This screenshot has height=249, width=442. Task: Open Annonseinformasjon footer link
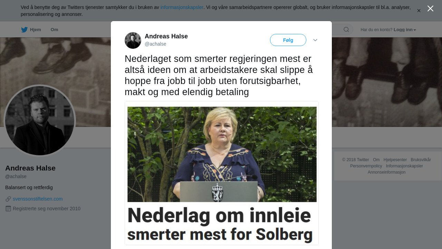click(386, 172)
